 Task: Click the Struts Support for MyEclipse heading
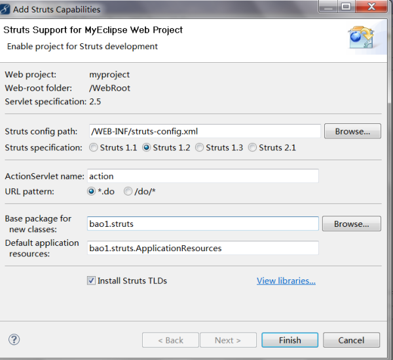point(93,30)
